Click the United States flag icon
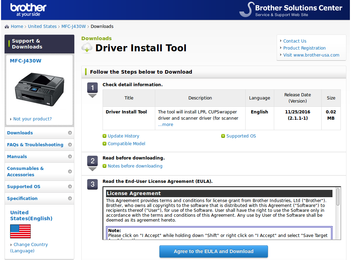352x260 pixels. click(21, 231)
